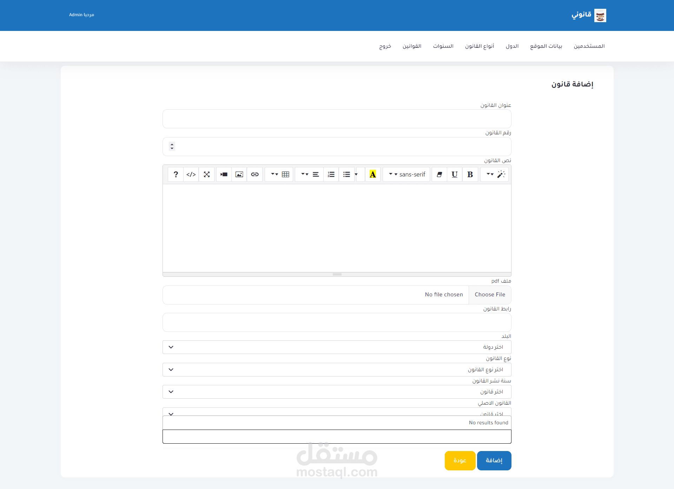The height and width of the screenshot is (489, 674).
Task: Apply the unordered bullet list formatting
Action: pos(346,174)
